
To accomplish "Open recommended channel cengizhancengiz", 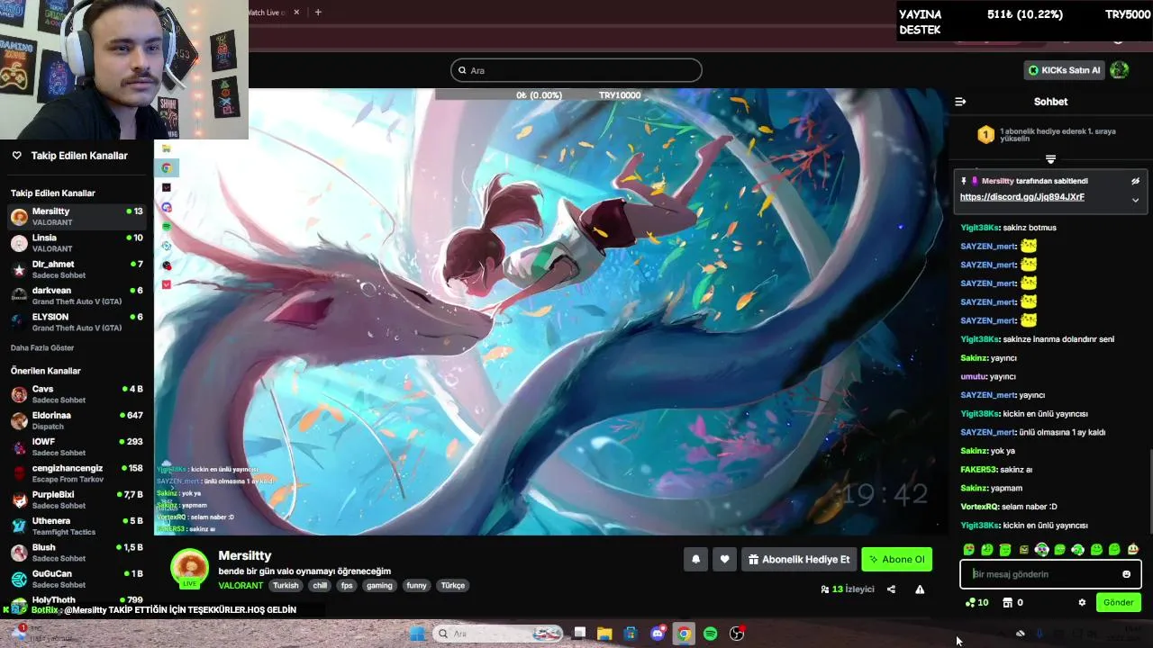I will pyautogui.click(x=77, y=473).
